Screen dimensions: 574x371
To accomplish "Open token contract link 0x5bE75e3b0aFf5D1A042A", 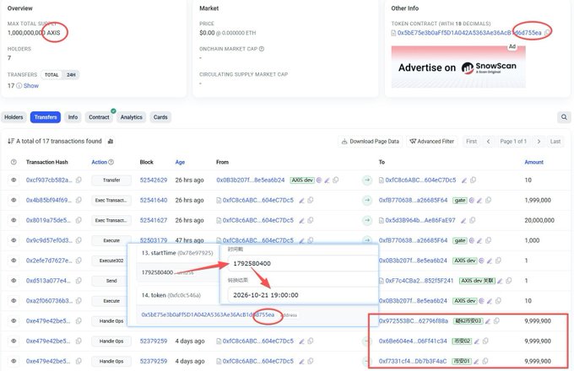I will [469, 33].
